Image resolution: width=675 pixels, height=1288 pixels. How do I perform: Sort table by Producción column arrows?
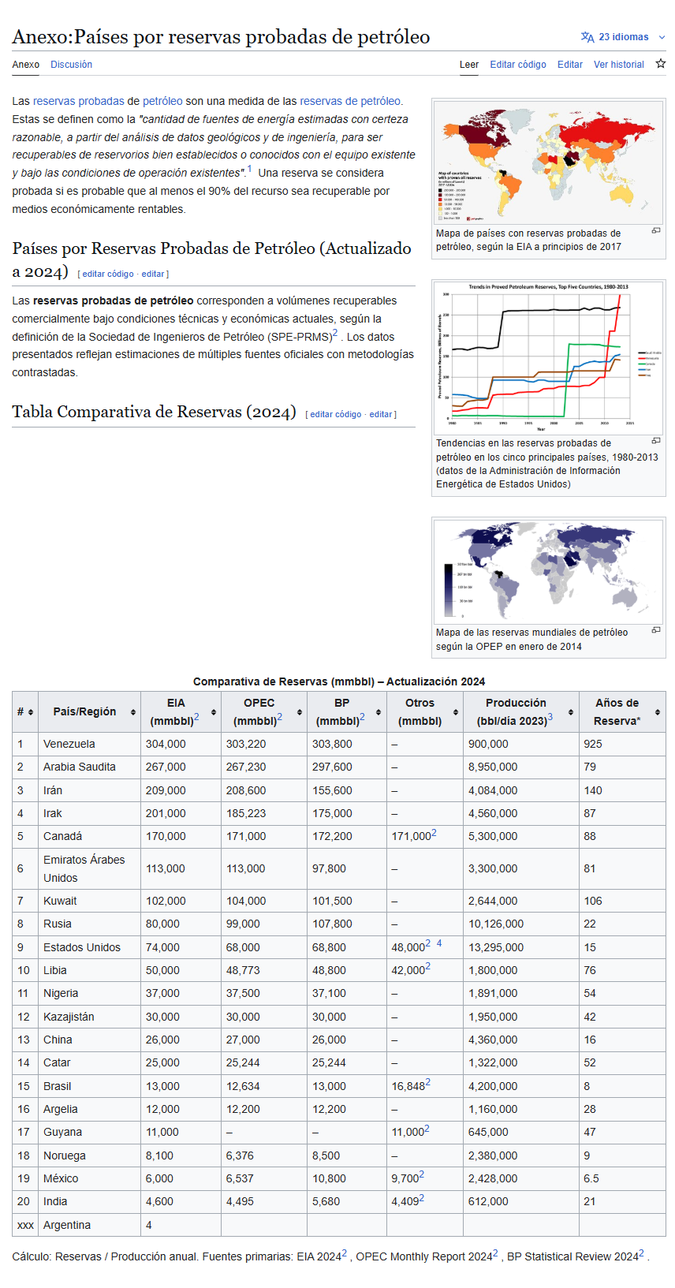click(x=570, y=712)
